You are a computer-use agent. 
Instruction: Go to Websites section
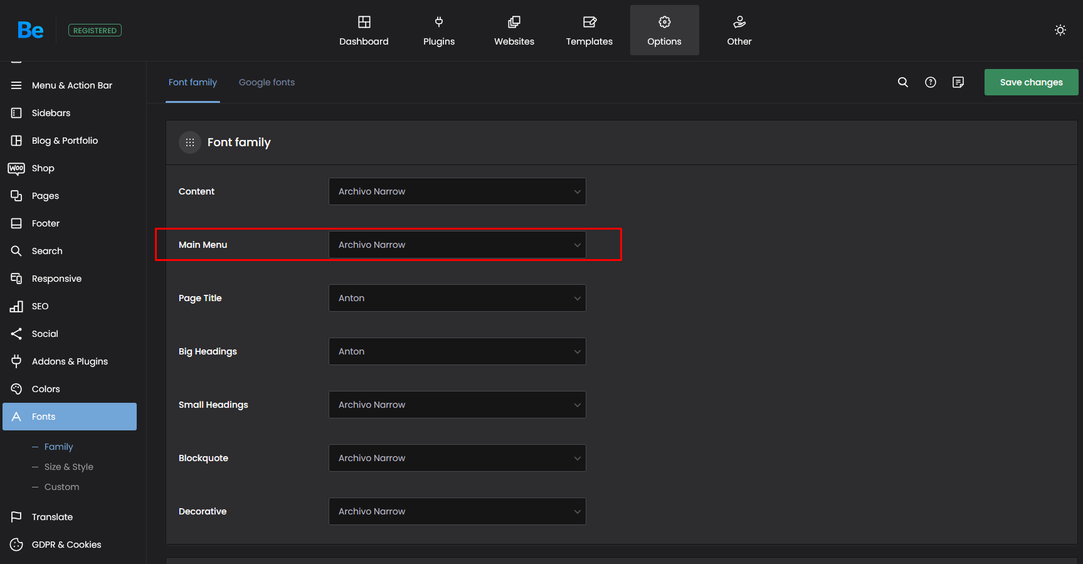pyautogui.click(x=514, y=30)
